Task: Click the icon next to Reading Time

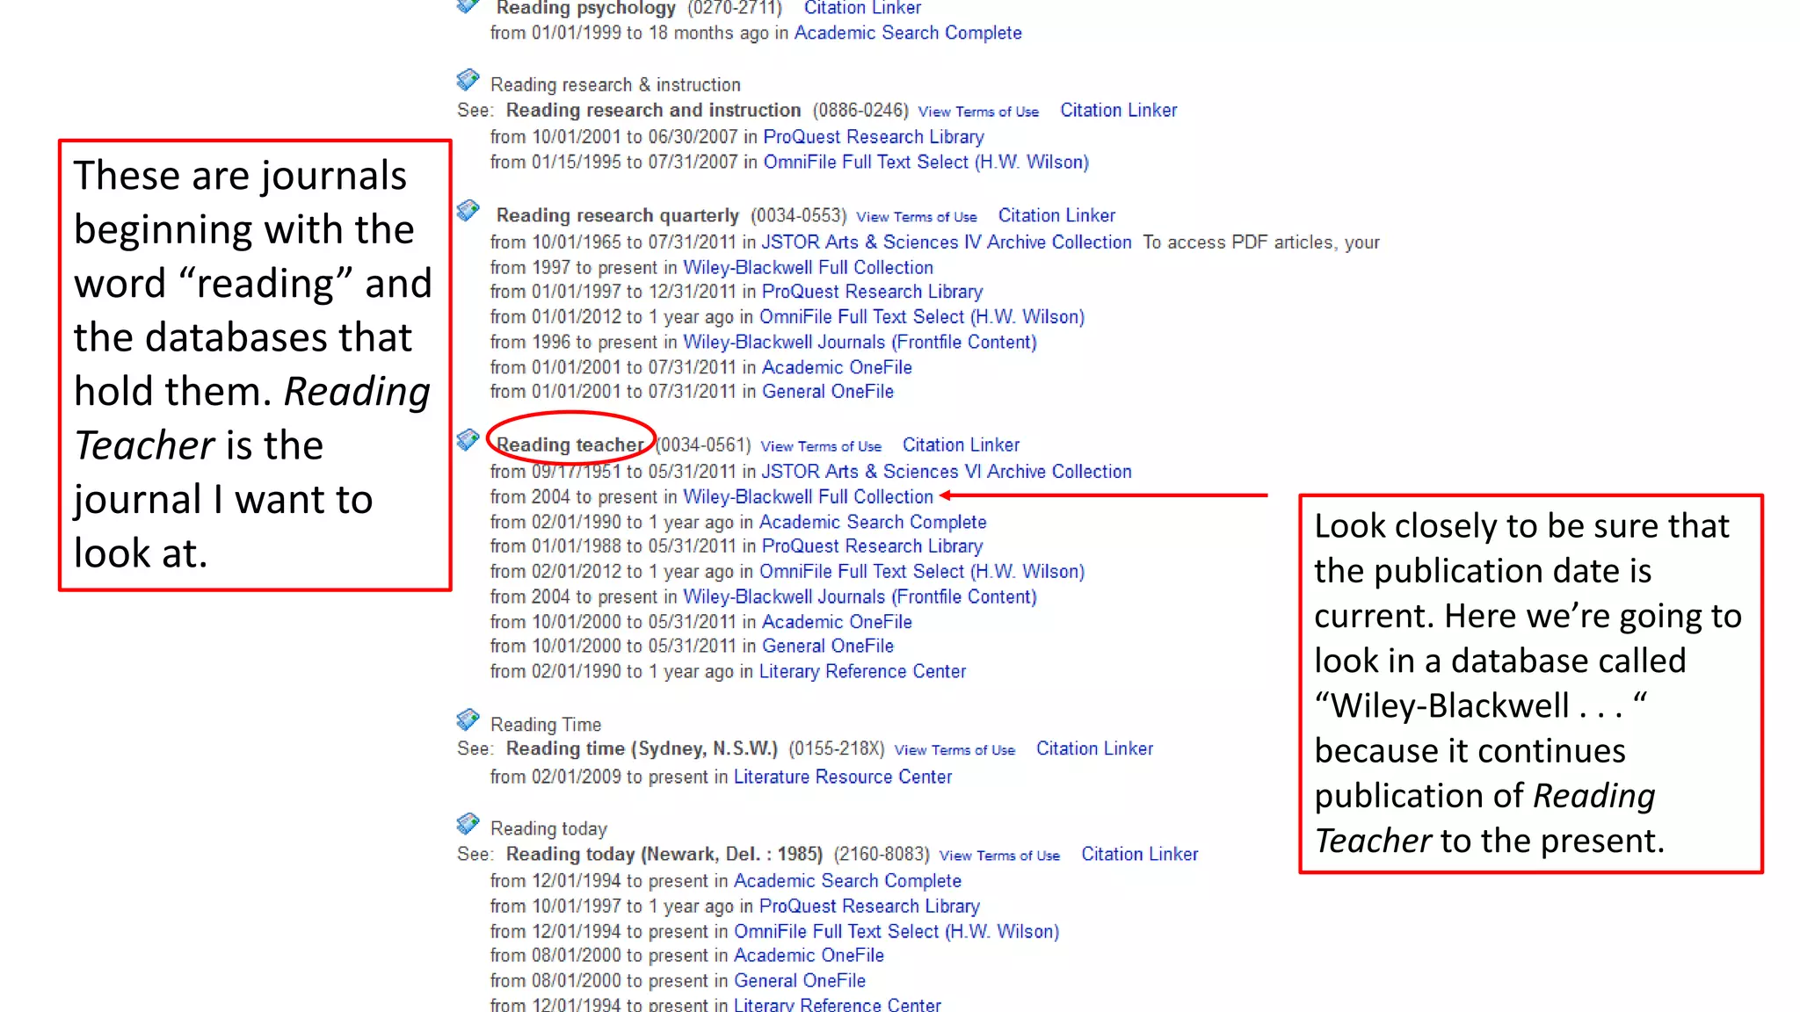Action: coord(468,719)
